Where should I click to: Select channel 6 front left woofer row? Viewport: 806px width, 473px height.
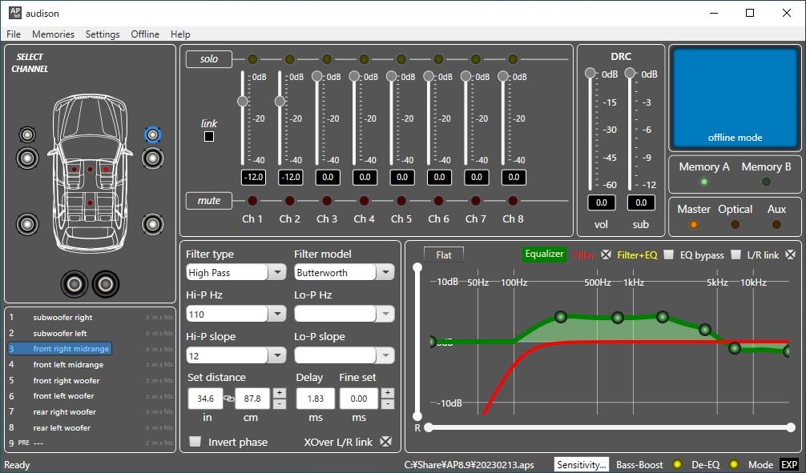pyautogui.click(x=91, y=396)
